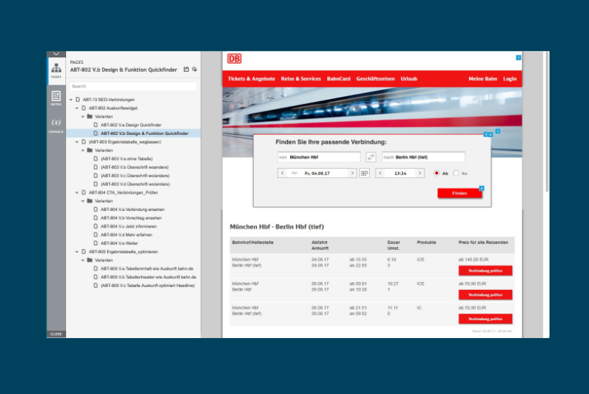Click the note marker 1 at top right

pyautogui.click(x=519, y=57)
